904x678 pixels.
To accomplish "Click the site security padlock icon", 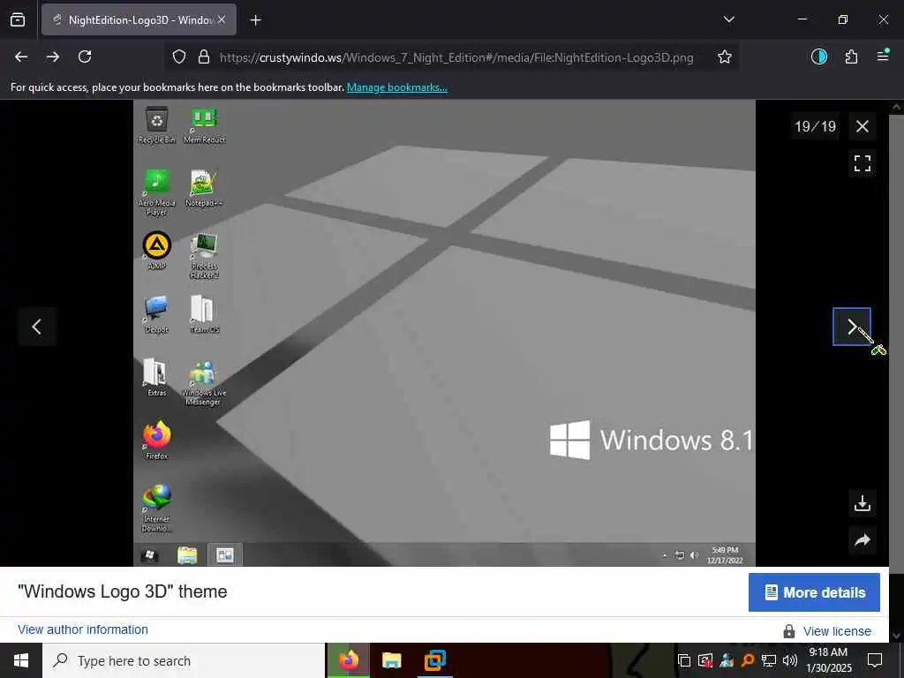I will tap(204, 56).
